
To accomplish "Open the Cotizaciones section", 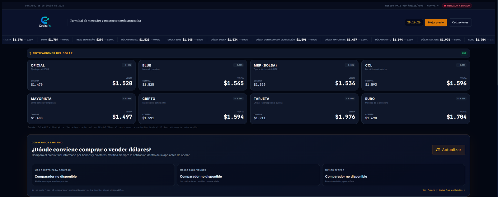I will (460, 22).
